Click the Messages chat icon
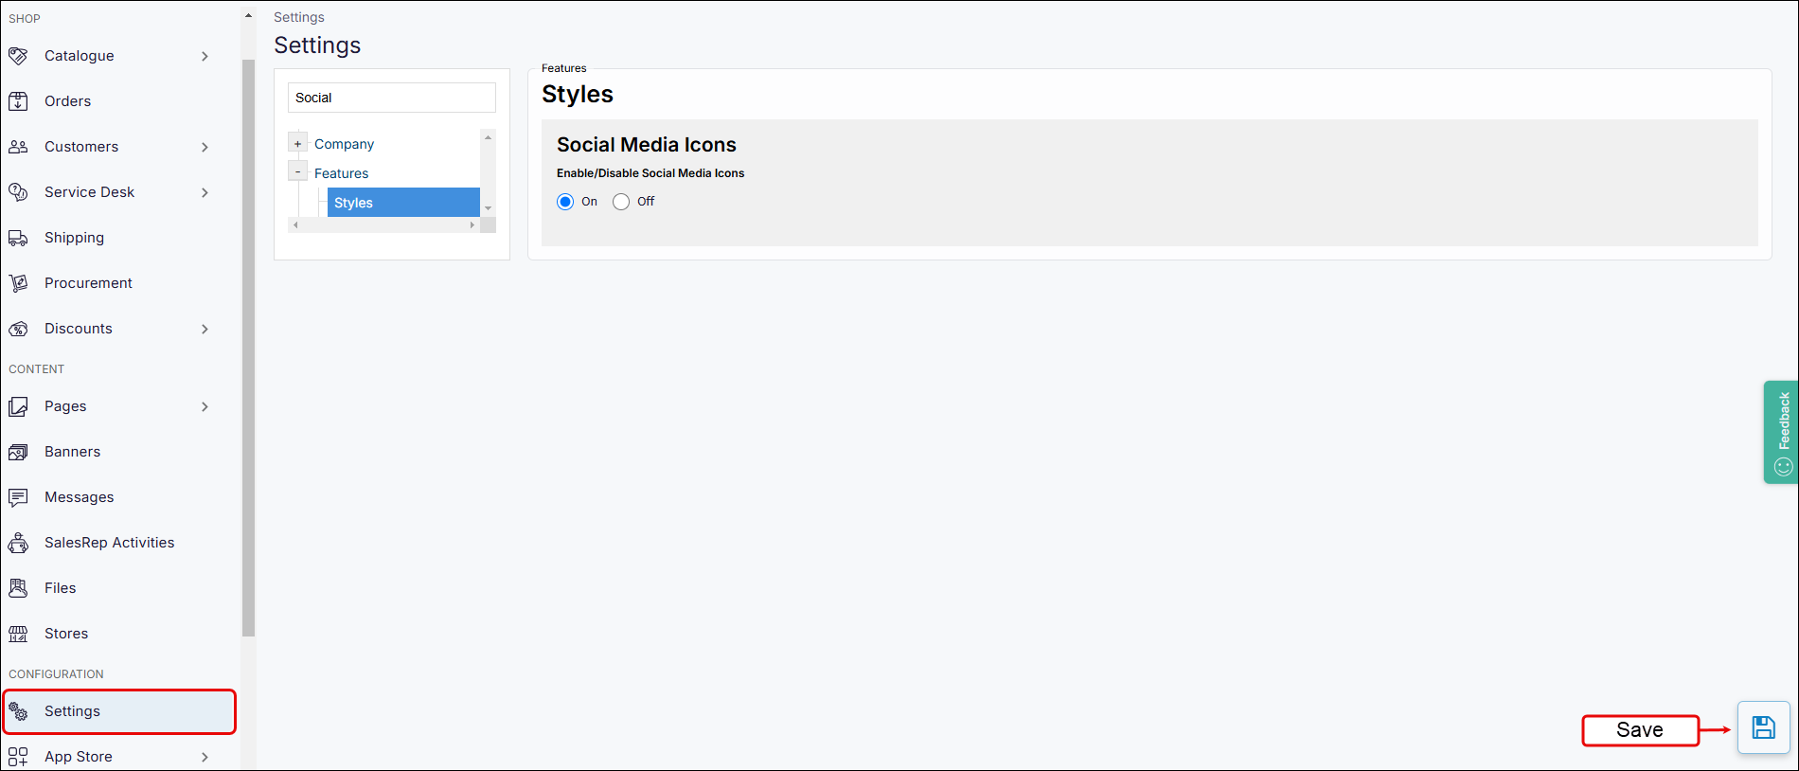The width and height of the screenshot is (1799, 771). tap(18, 497)
